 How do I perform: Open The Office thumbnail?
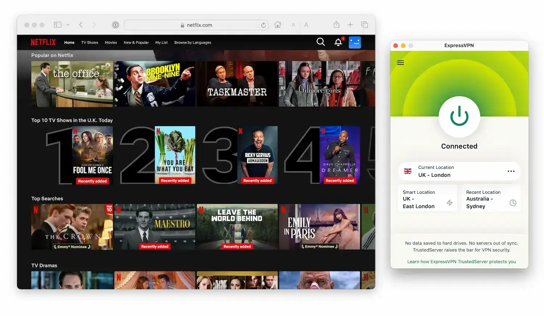point(72,84)
